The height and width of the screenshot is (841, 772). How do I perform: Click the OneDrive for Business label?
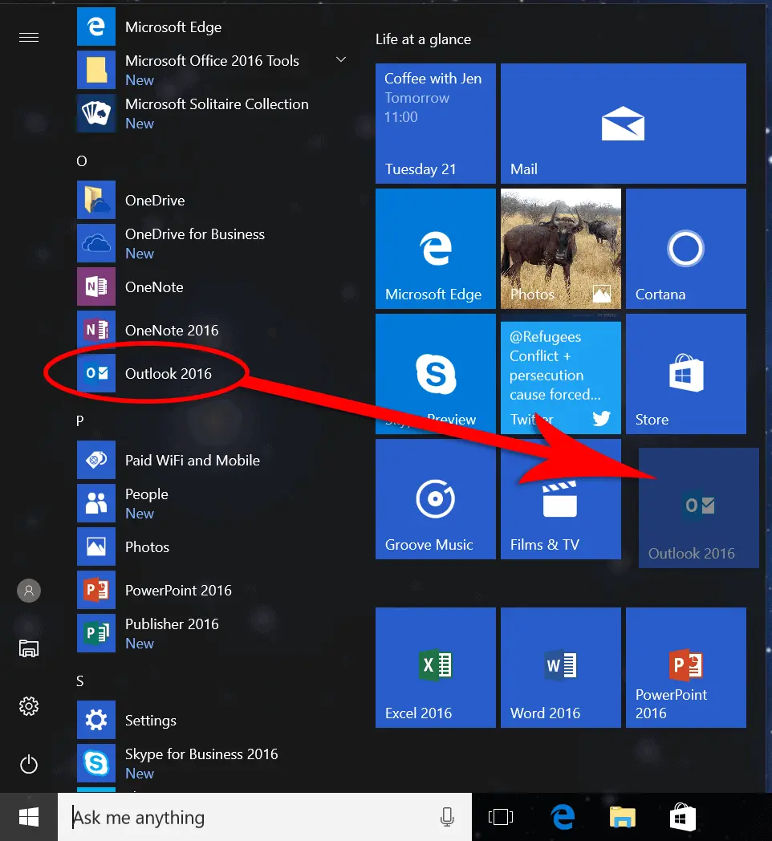point(195,234)
